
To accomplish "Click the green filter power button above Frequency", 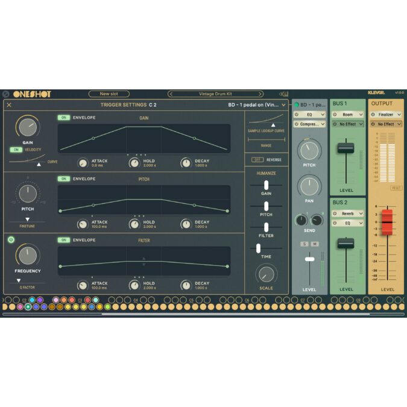I will [x=11, y=239].
